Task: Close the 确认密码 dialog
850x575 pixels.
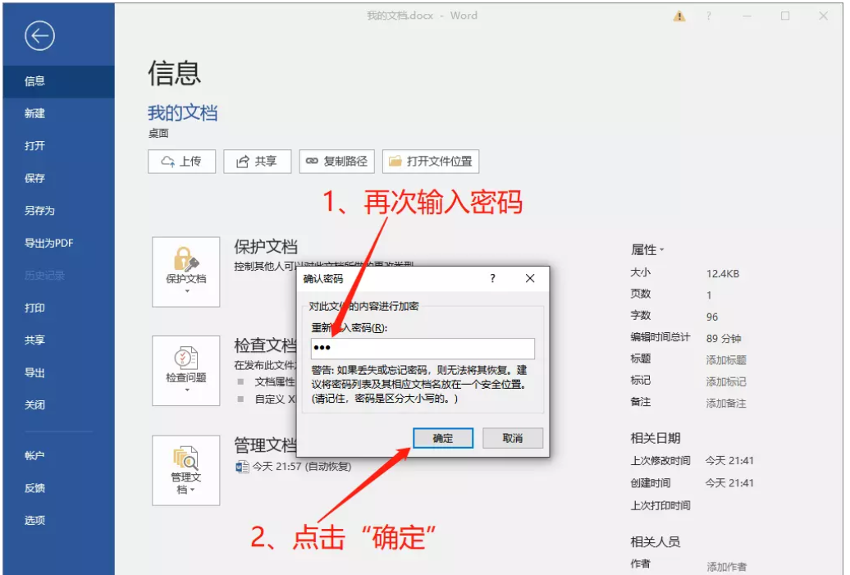Action: 530,279
